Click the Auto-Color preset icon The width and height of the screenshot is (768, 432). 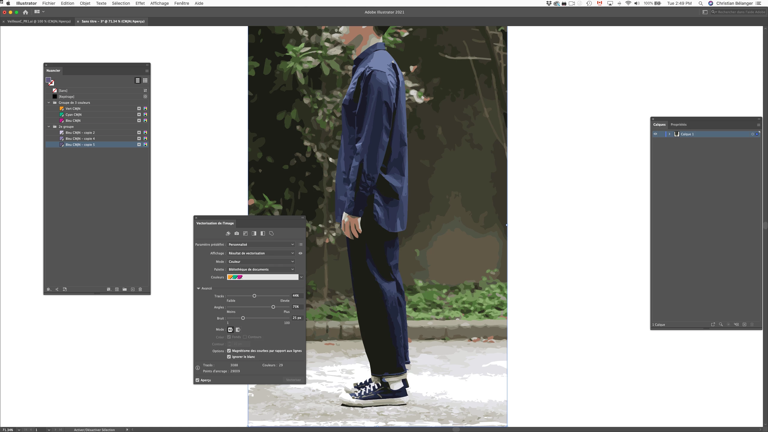click(x=228, y=233)
